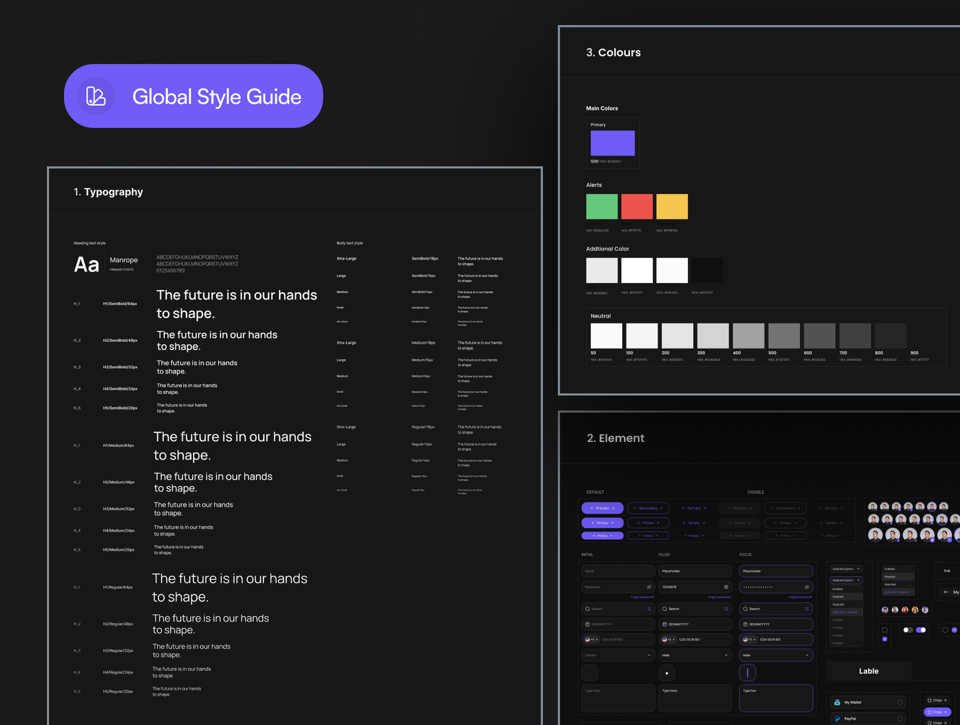The width and height of the screenshot is (960, 725).
Task: Select the 'Selected + Hovered' item in the standalone menu
Action: coord(896,592)
